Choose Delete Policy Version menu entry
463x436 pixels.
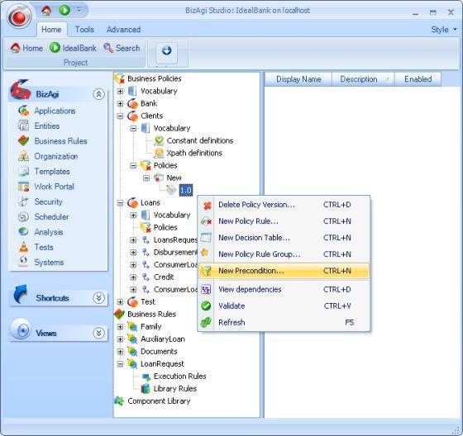point(284,205)
